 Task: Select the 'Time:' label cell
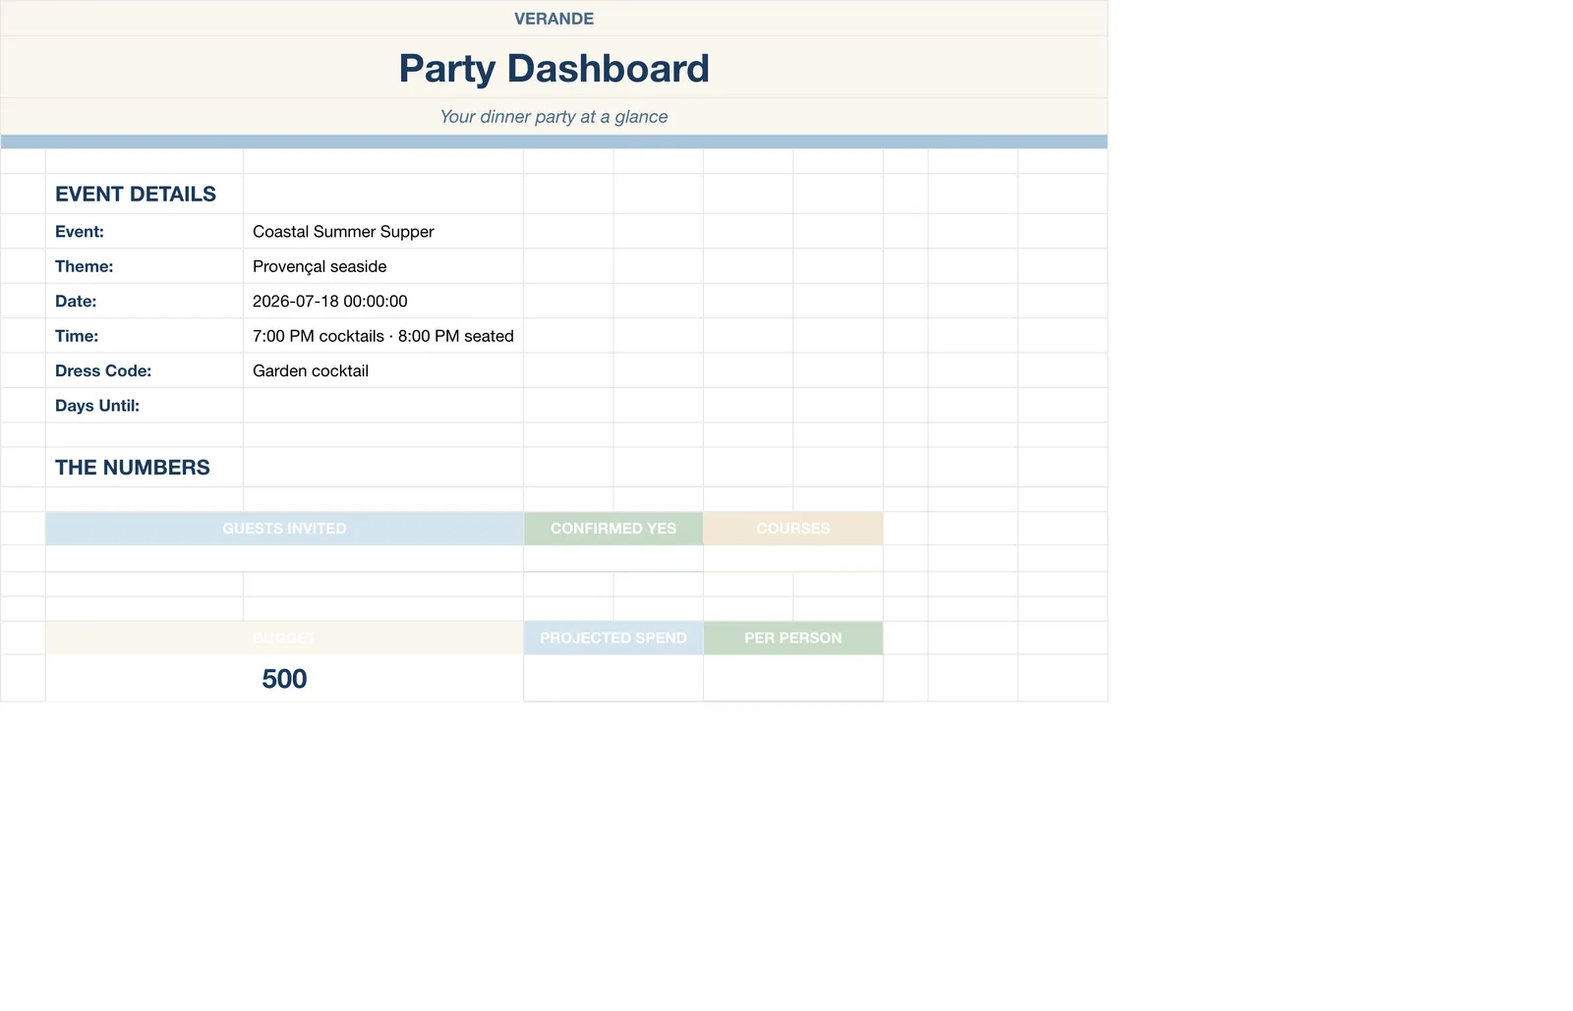(x=145, y=336)
